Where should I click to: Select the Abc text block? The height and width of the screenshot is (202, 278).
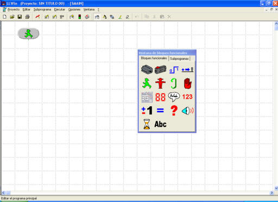pyautogui.click(x=160, y=124)
